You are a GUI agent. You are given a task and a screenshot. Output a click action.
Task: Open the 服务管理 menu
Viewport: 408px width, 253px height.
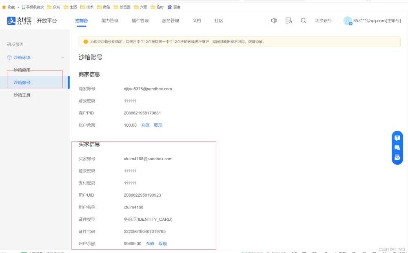click(171, 20)
